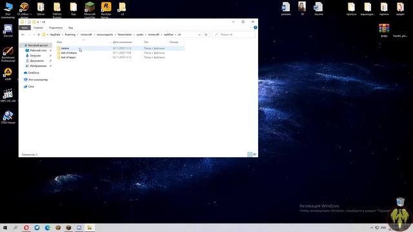Go up one folder level with up arrow
Viewport: 413px width, 232px height.
(x=39, y=34)
